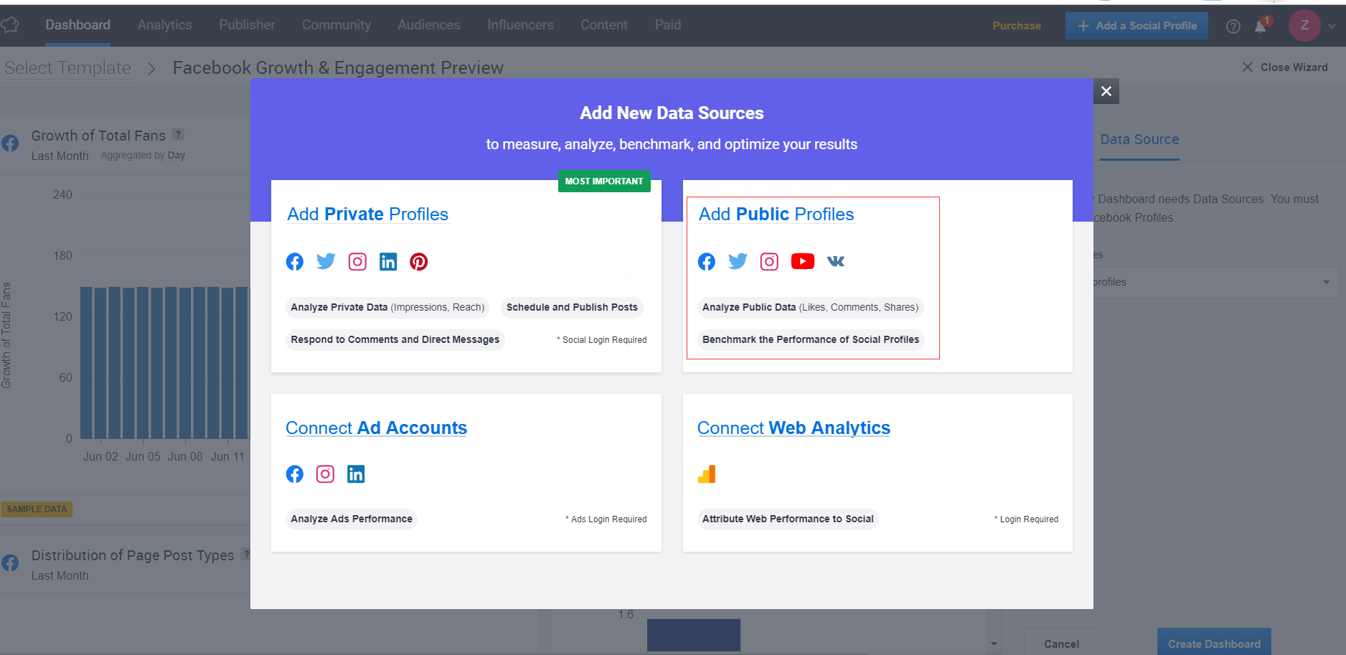Click LinkedIn icon under Connect Ad Accounts
The height and width of the screenshot is (655, 1346).
click(356, 474)
